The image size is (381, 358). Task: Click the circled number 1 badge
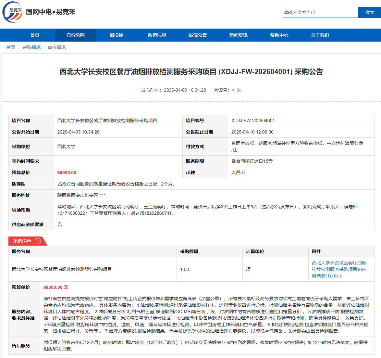38,241
